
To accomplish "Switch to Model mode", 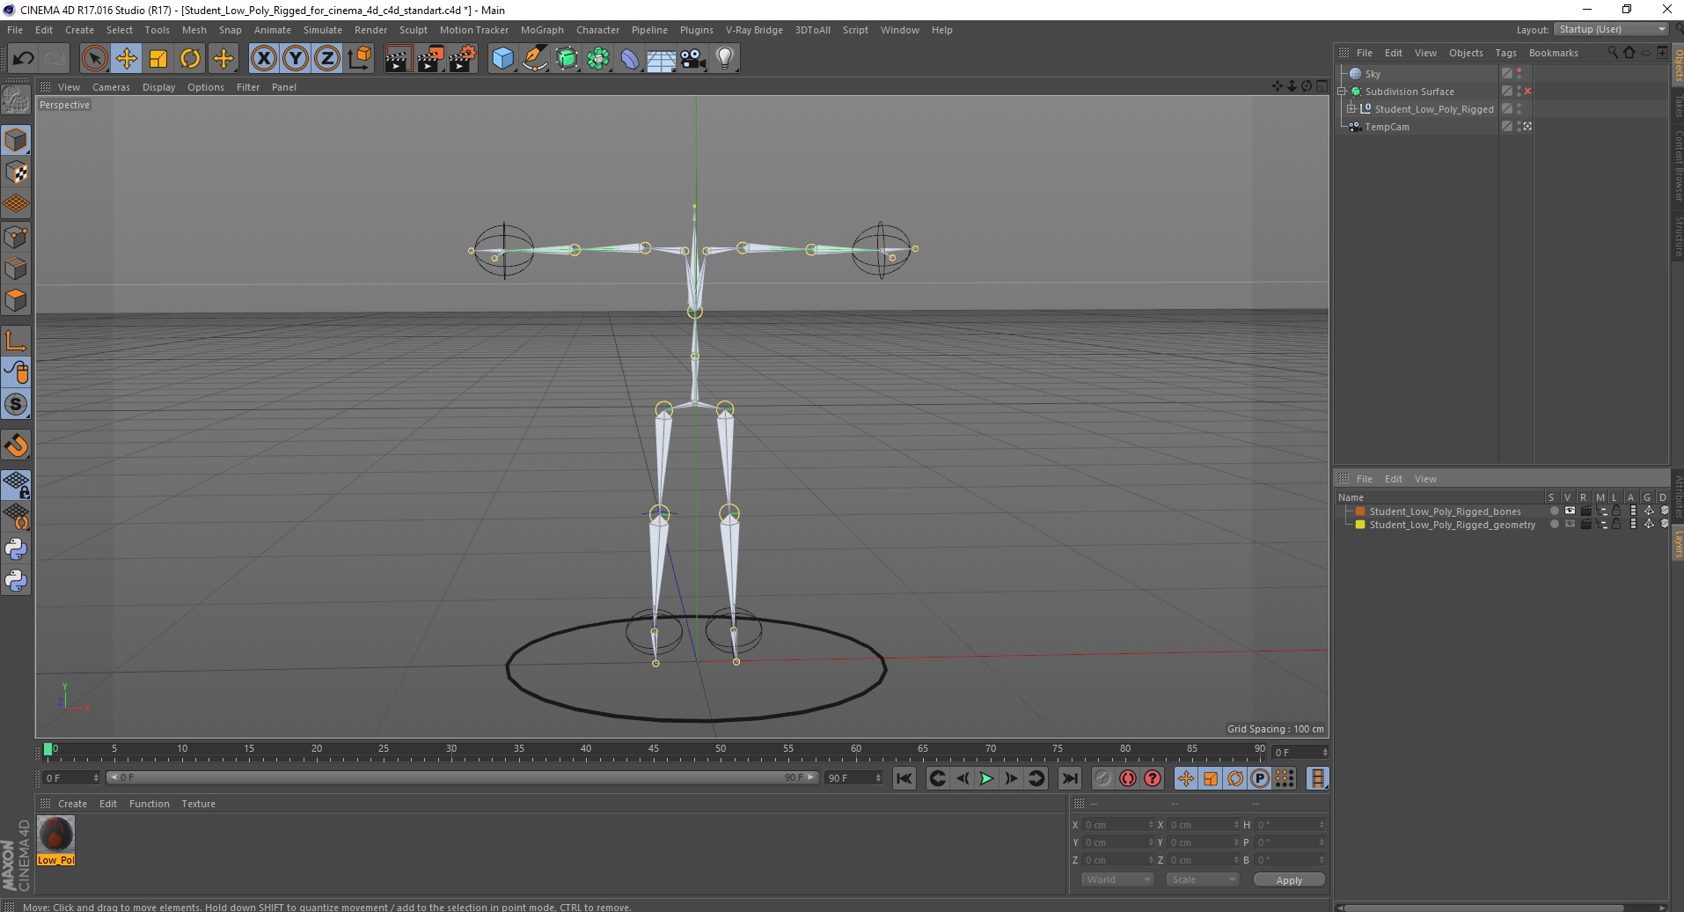I will pyautogui.click(x=16, y=141).
